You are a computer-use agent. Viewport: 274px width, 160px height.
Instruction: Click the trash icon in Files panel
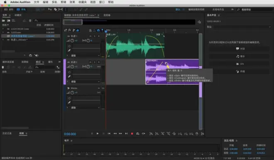tap(30, 21)
